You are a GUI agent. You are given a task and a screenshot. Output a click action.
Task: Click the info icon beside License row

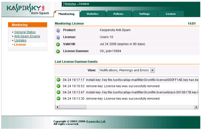[x=58, y=38]
